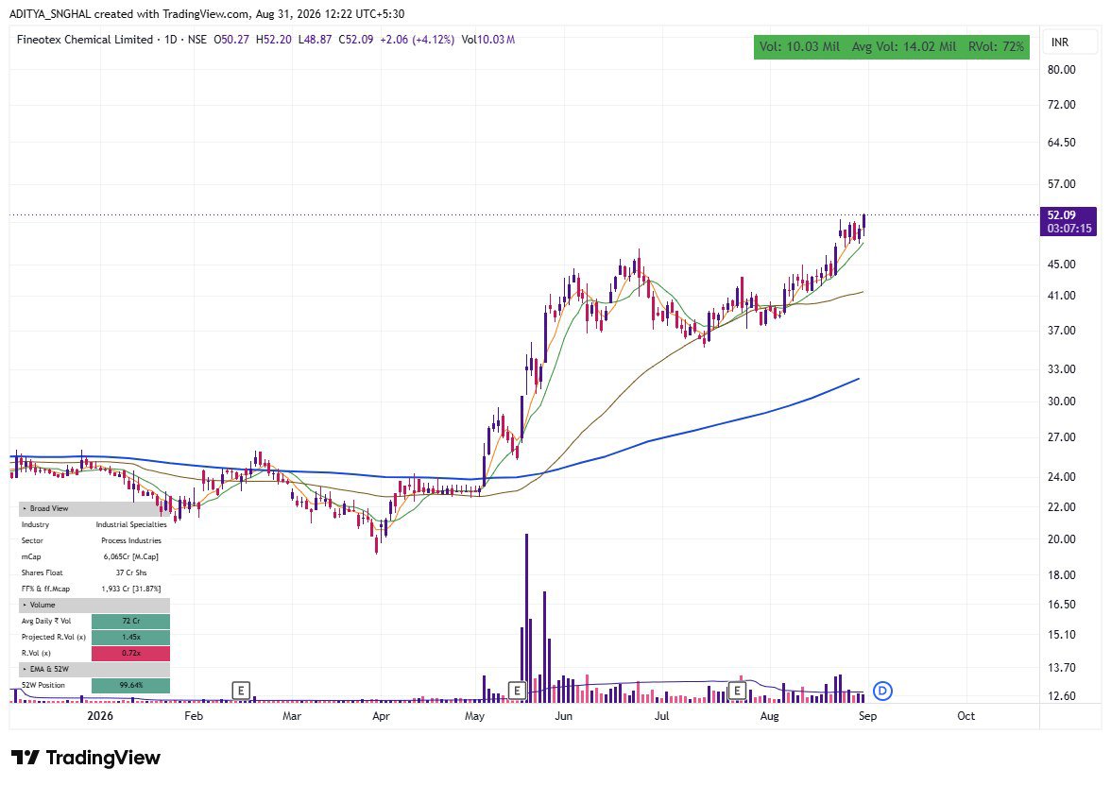Click the Process Industries value
The height and width of the screenshot is (786, 1111).
pyautogui.click(x=131, y=540)
